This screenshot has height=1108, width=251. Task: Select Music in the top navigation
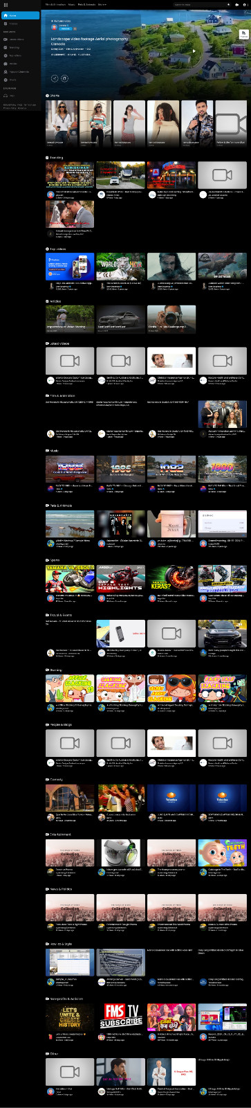point(71,4)
